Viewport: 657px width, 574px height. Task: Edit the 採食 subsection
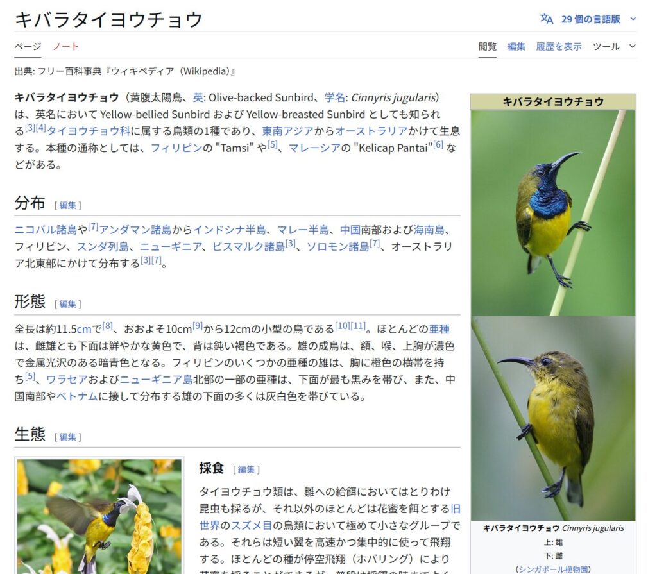pyautogui.click(x=246, y=469)
